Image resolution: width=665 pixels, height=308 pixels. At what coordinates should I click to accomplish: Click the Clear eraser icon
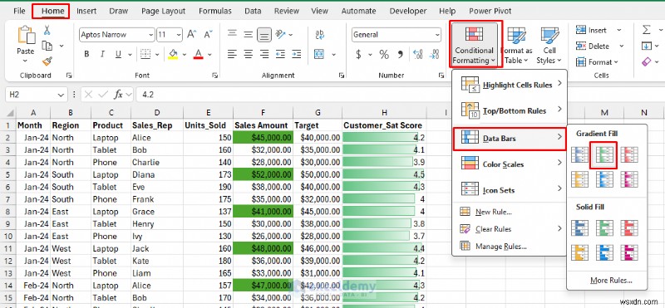point(647,62)
